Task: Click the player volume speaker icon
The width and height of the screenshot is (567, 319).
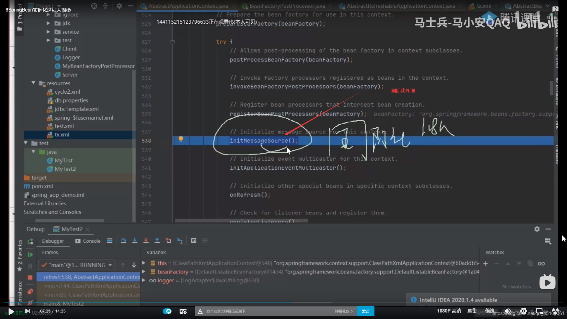Action: pyautogui.click(x=508, y=311)
